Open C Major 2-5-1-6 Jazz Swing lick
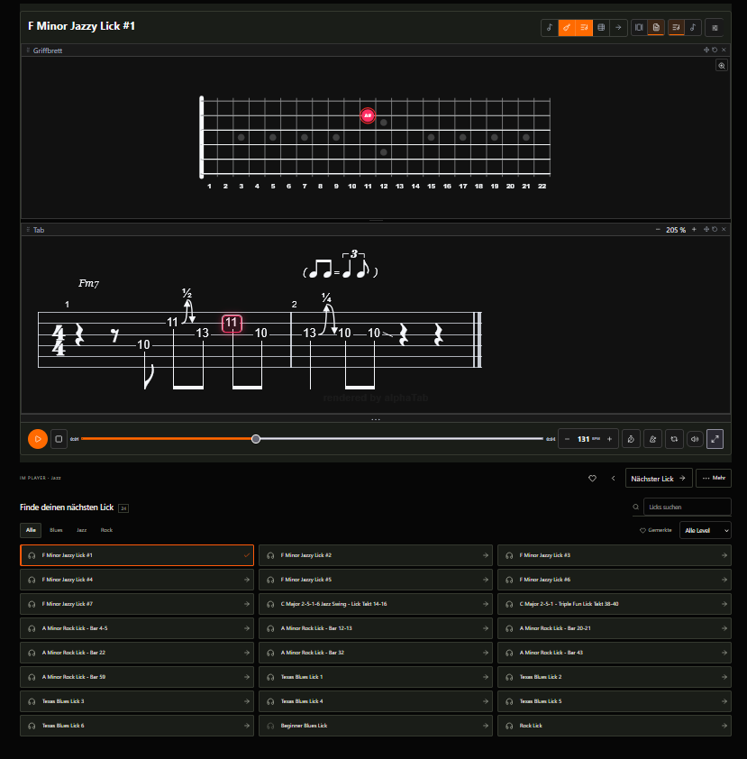The width and height of the screenshot is (747, 759). (376, 604)
